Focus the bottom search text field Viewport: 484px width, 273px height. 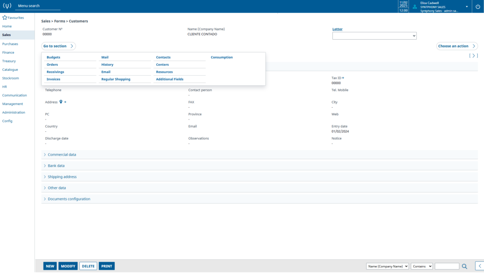(447, 266)
